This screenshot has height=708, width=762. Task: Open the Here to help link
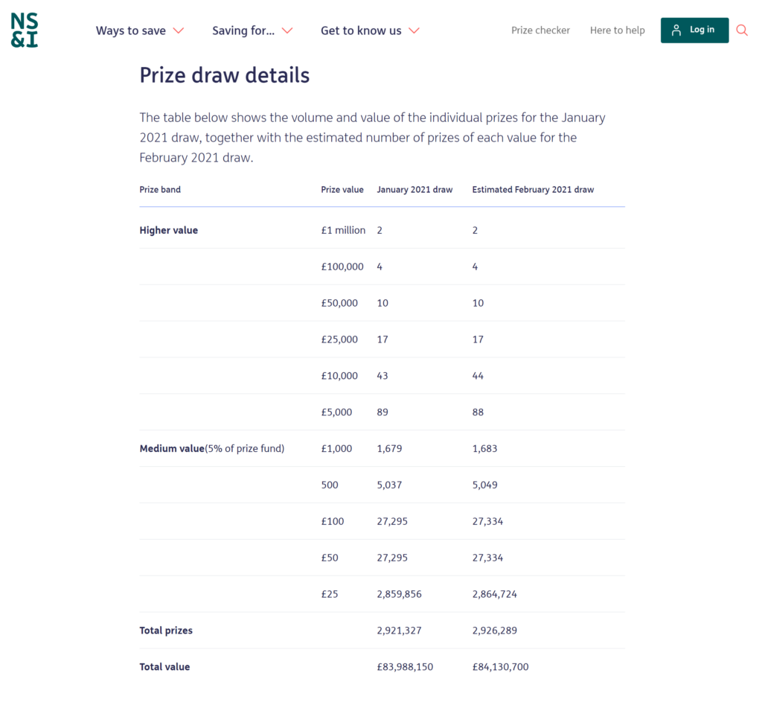coord(617,30)
